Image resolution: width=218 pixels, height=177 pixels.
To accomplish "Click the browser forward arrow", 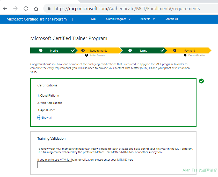I will pos(15,9).
